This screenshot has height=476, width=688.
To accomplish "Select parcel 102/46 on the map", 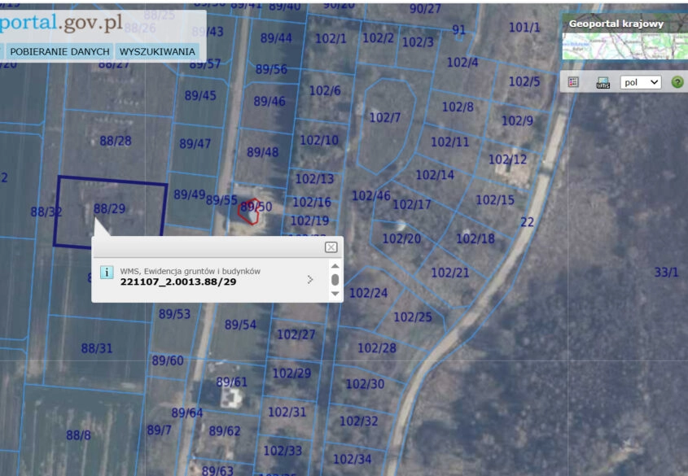I will 370,196.
